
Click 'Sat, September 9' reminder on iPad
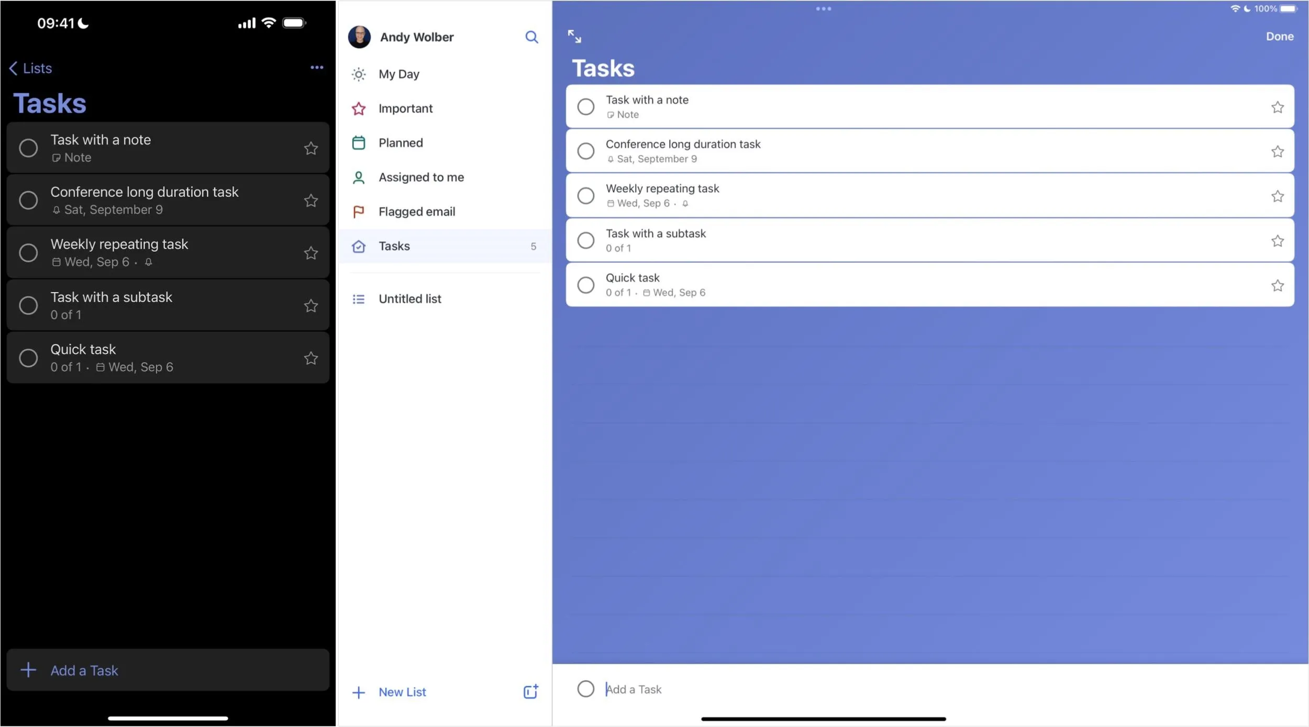point(652,159)
